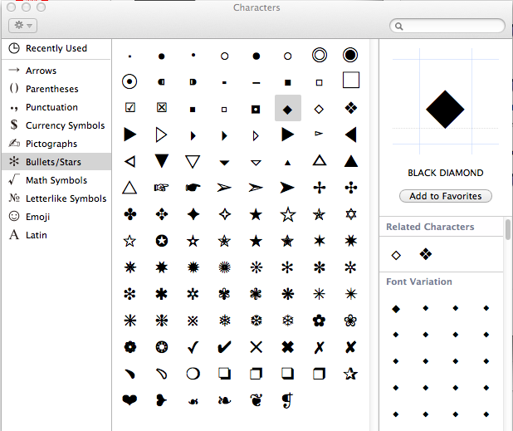This screenshot has width=513, height=431.
Task: Select the Emoji category
Action: [x=56, y=217]
